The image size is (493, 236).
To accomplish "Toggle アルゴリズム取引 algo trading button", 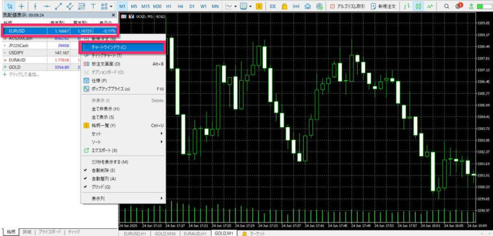I will coord(348,6).
